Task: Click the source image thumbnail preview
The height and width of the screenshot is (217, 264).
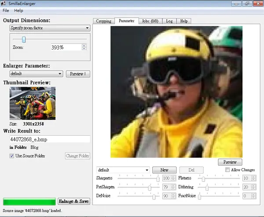Action: 33,103
